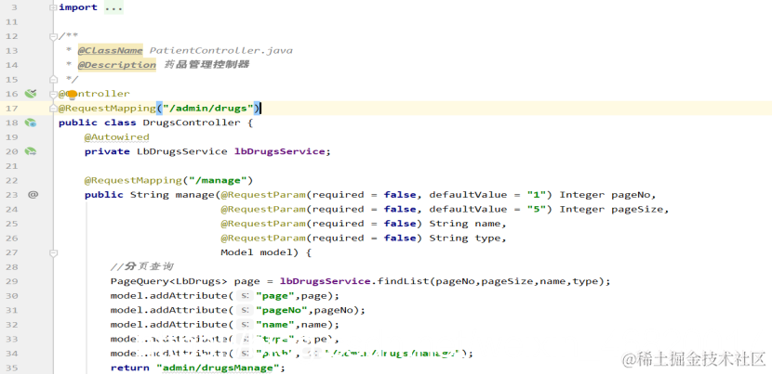Screen dimensions: 772x374
Task: Collapse the manage method at Model model line
Action: (x=53, y=252)
